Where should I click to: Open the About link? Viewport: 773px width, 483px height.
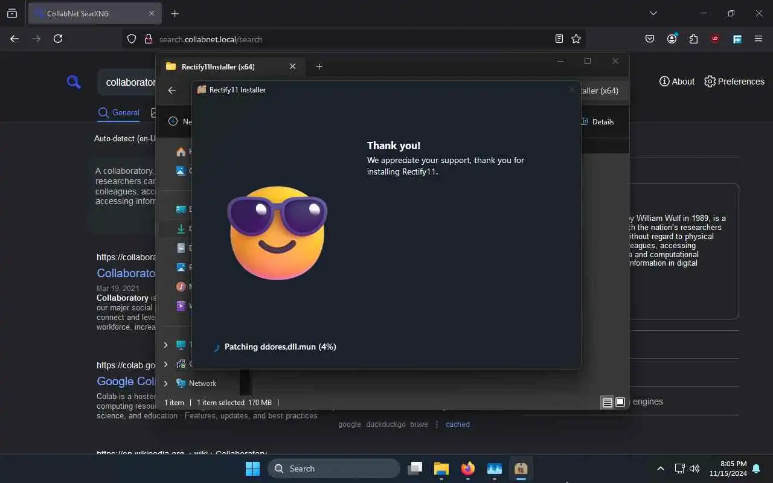click(677, 82)
